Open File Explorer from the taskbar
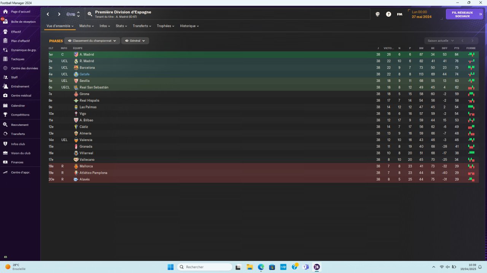 point(250,267)
